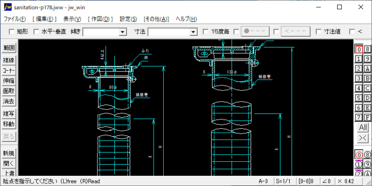372x186 pixels.
Task: Select layer E button
Action: [x=368, y=108]
